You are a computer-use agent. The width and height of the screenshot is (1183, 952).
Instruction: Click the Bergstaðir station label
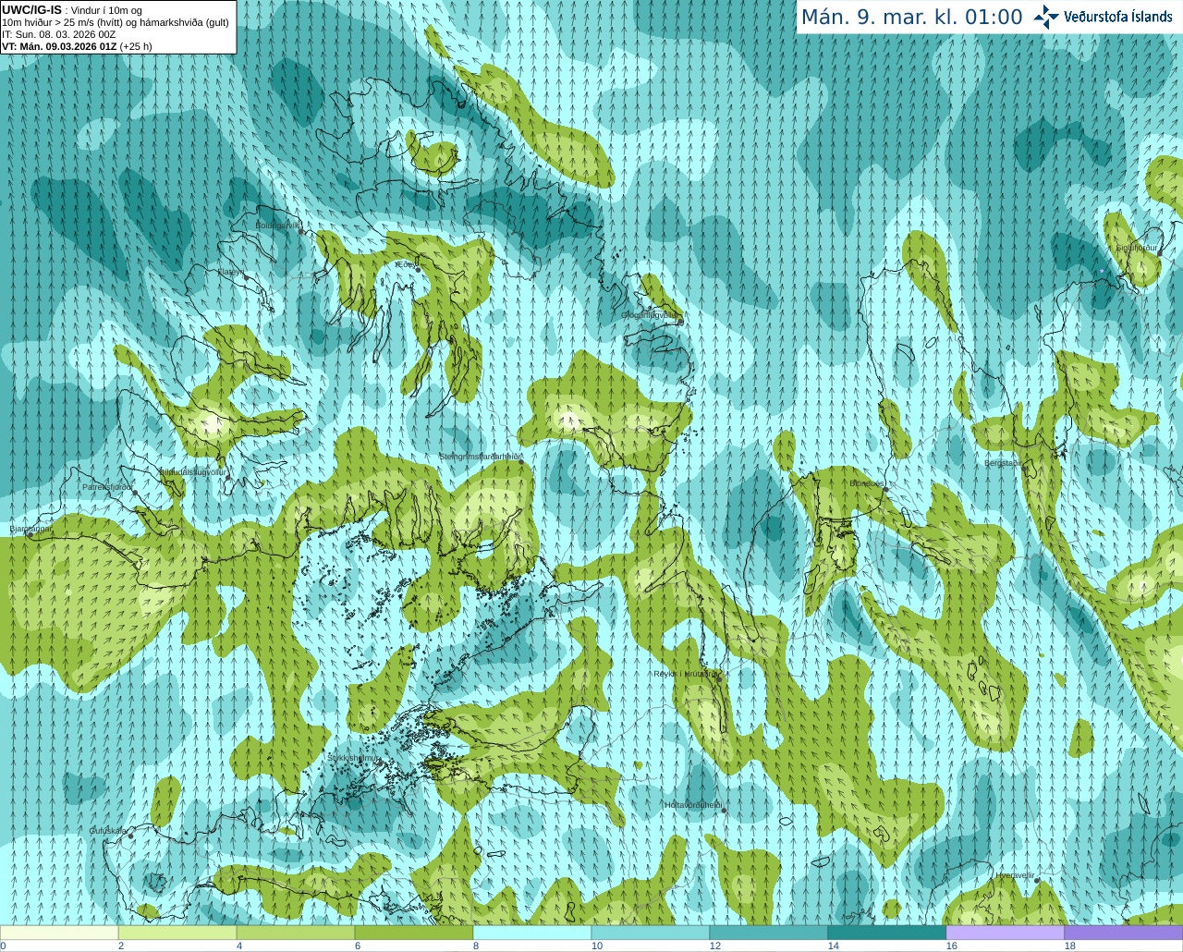tap(1003, 463)
